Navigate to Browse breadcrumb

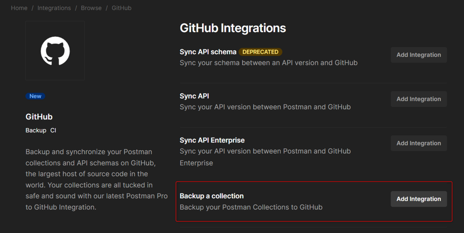coord(91,8)
